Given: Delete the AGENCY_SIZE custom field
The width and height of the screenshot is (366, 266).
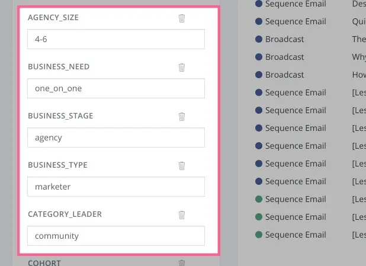Looking at the screenshot, I should pyautogui.click(x=182, y=18).
